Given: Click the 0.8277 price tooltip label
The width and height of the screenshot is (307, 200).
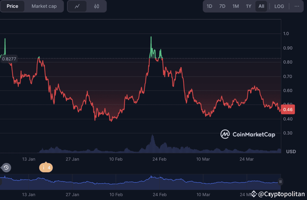Looking at the screenshot, I should [9, 59].
